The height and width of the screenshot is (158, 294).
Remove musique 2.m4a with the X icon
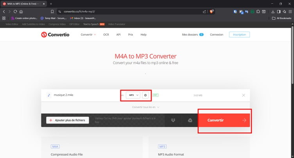[244, 95]
